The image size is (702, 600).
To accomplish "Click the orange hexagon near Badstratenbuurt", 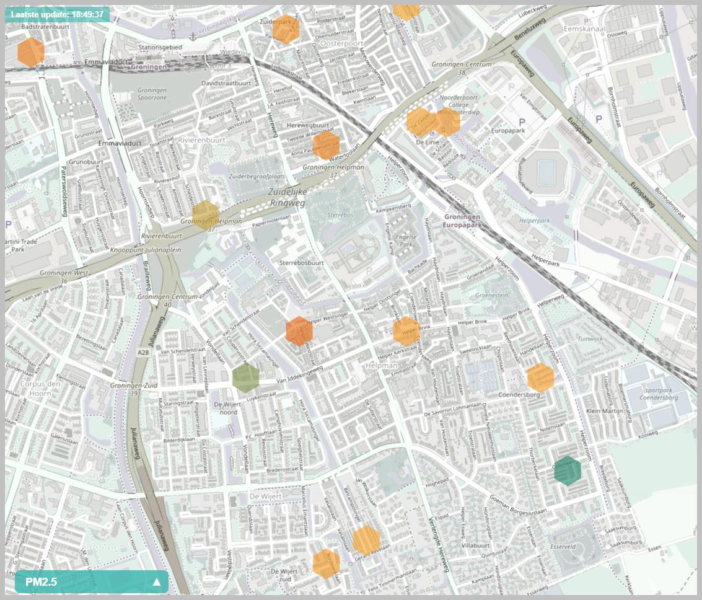I will pyautogui.click(x=30, y=52).
